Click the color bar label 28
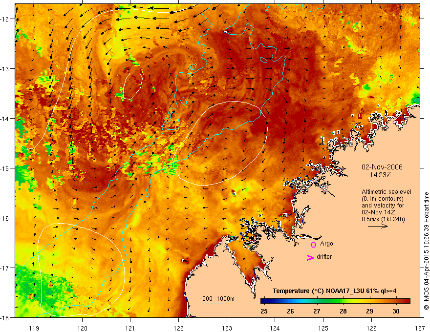The image size is (430, 332). [343, 311]
